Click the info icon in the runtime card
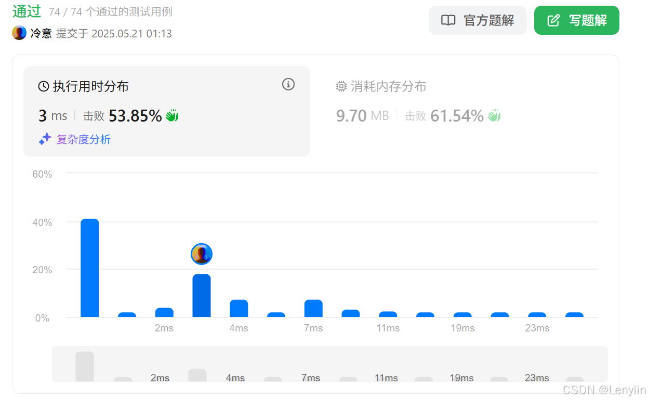 click(x=288, y=84)
